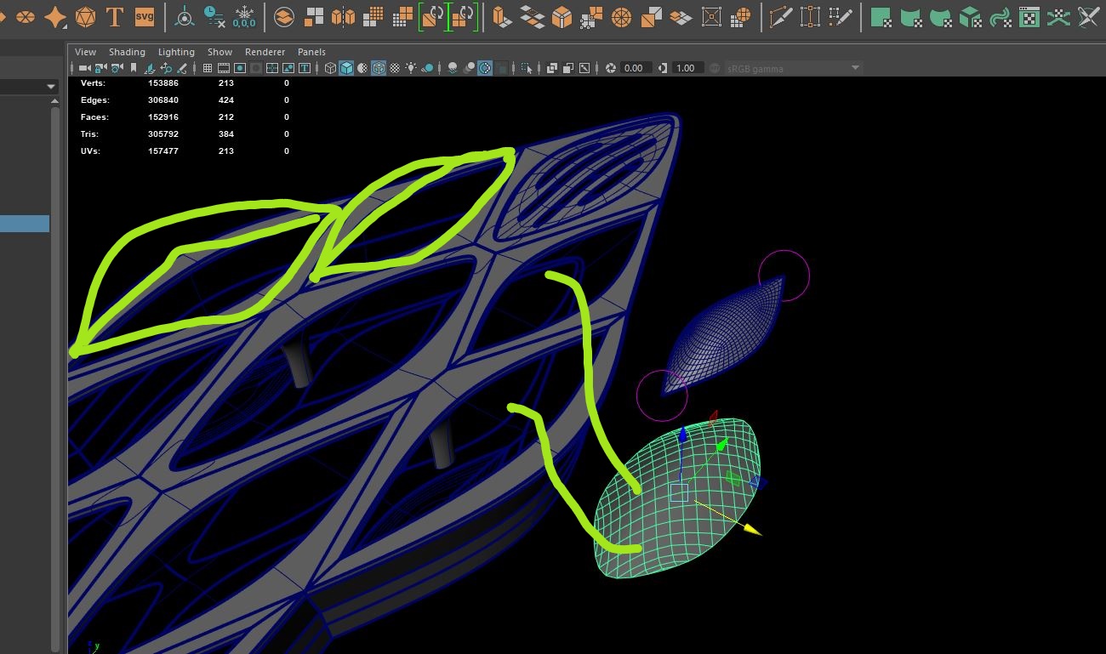Open the Panels menu
The height and width of the screenshot is (654, 1106).
pyautogui.click(x=311, y=52)
